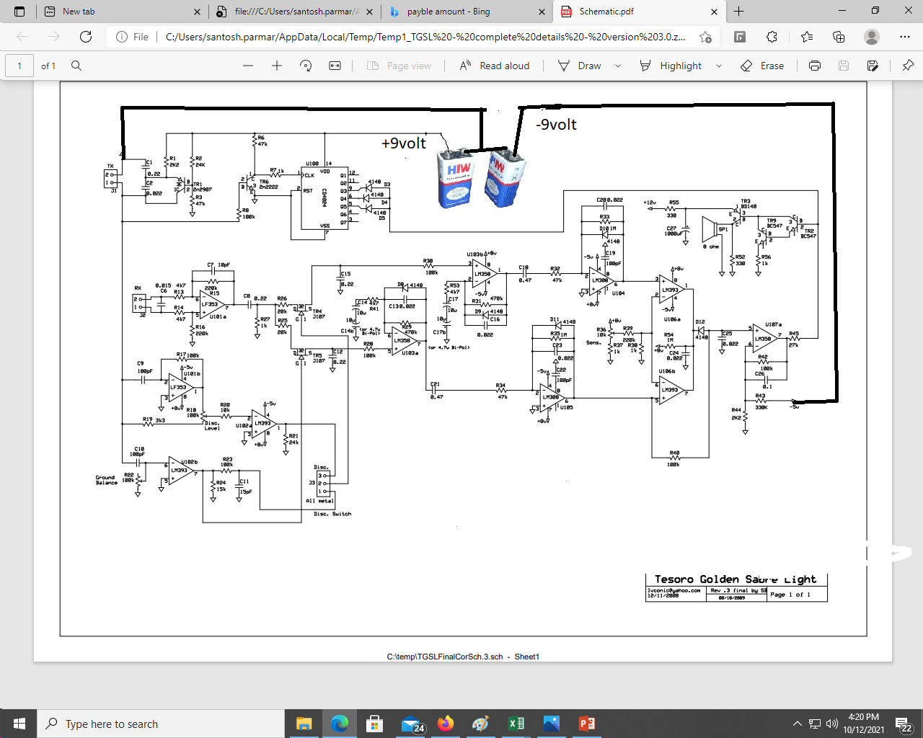Activate the Erase tool
This screenshot has width=923, height=738.
click(x=762, y=66)
